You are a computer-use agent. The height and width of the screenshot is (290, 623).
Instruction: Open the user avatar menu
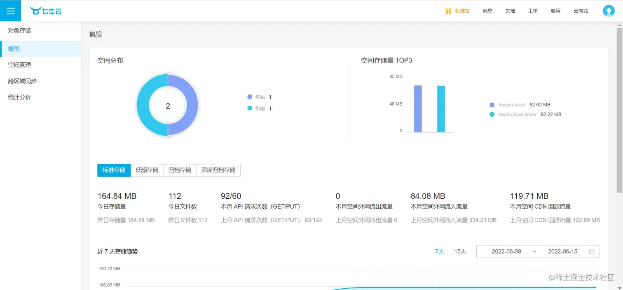coord(609,11)
